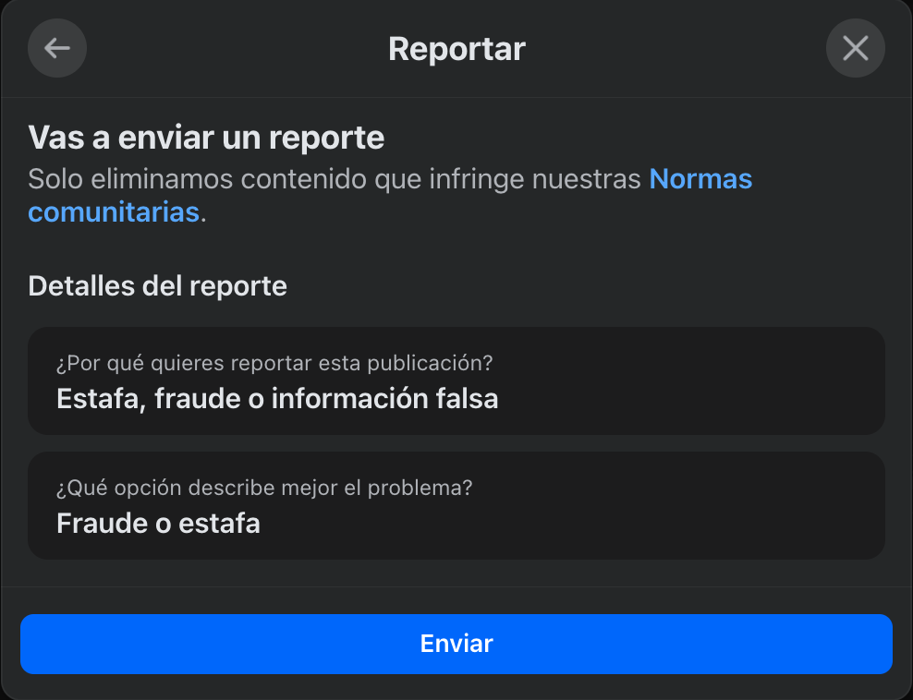
Task: Select the "Estafa, fraude o información falsa" card
Action: tap(456, 380)
